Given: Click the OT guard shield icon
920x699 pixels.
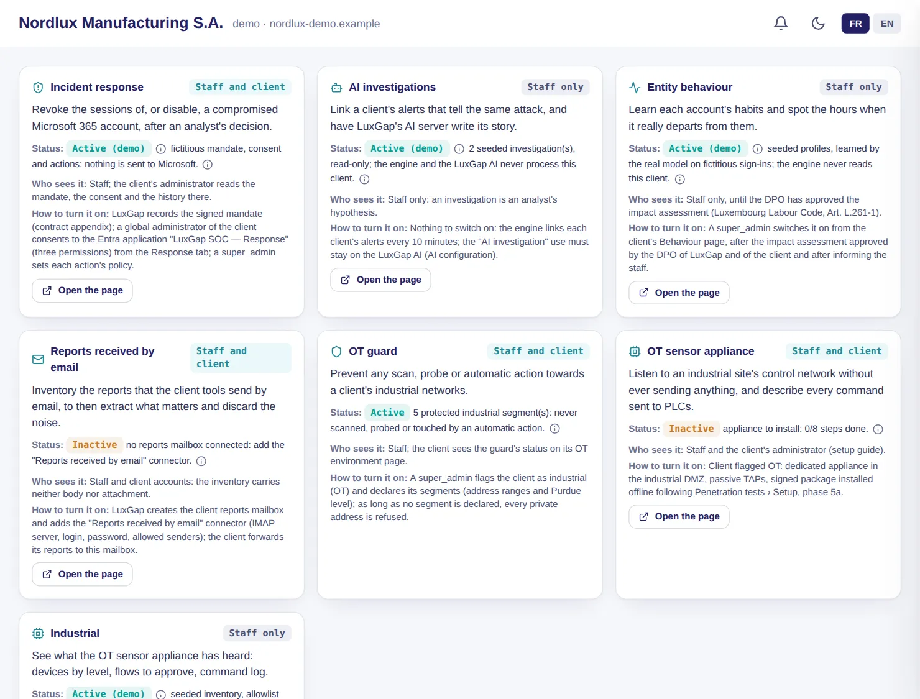Looking at the screenshot, I should (x=336, y=352).
